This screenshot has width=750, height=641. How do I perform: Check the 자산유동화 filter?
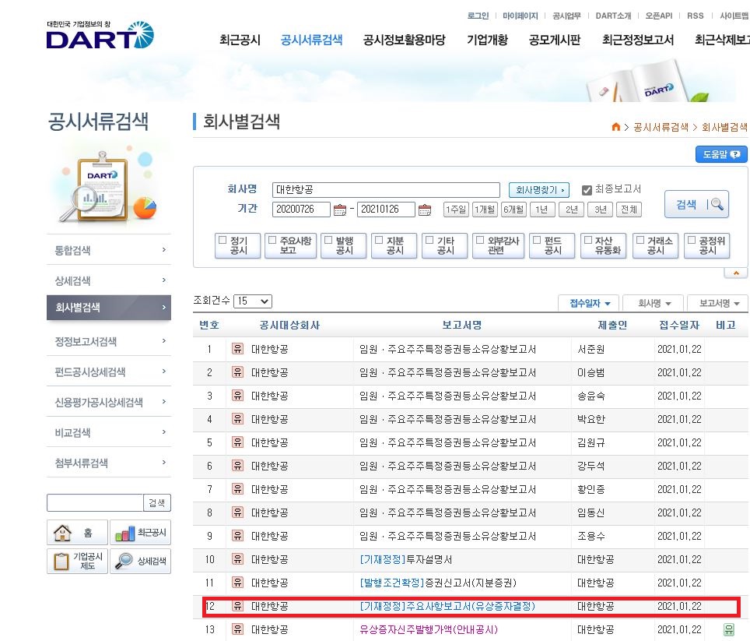click(588, 240)
